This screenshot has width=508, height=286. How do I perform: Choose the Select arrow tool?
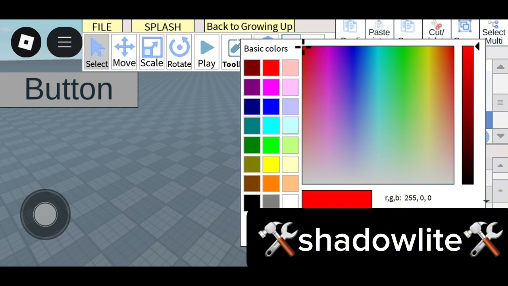pos(97,52)
